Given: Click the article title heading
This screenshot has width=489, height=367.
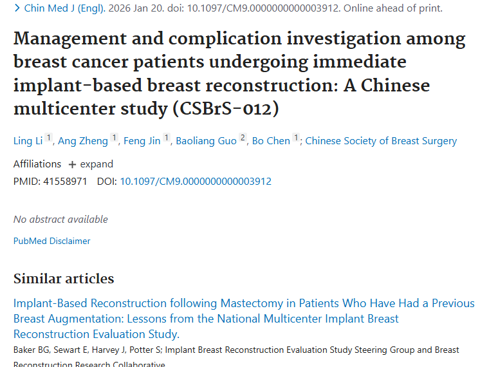Looking at the screenshot, I should pos(239,73).
